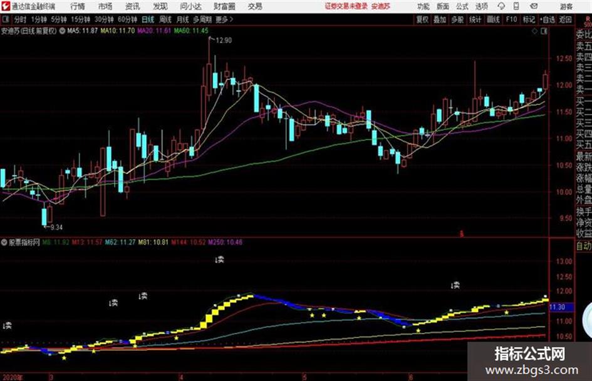Click the 证券交易未登录 login link
Viewport: 592px width, 381px height.
point(346,6)
